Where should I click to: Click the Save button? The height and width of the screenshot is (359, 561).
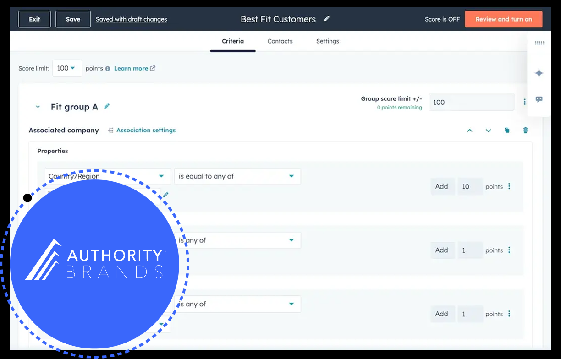coord(73,19)
